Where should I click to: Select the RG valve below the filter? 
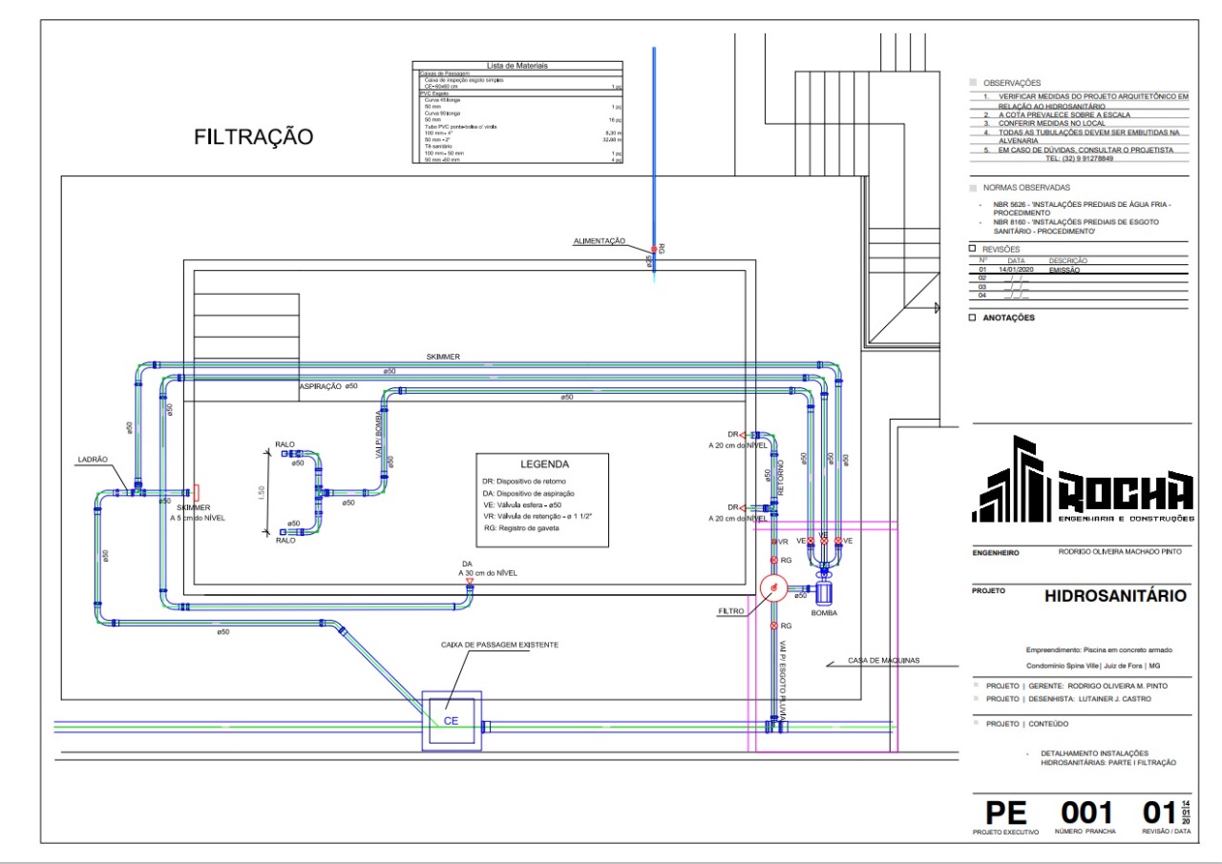(x=774, y=626)
